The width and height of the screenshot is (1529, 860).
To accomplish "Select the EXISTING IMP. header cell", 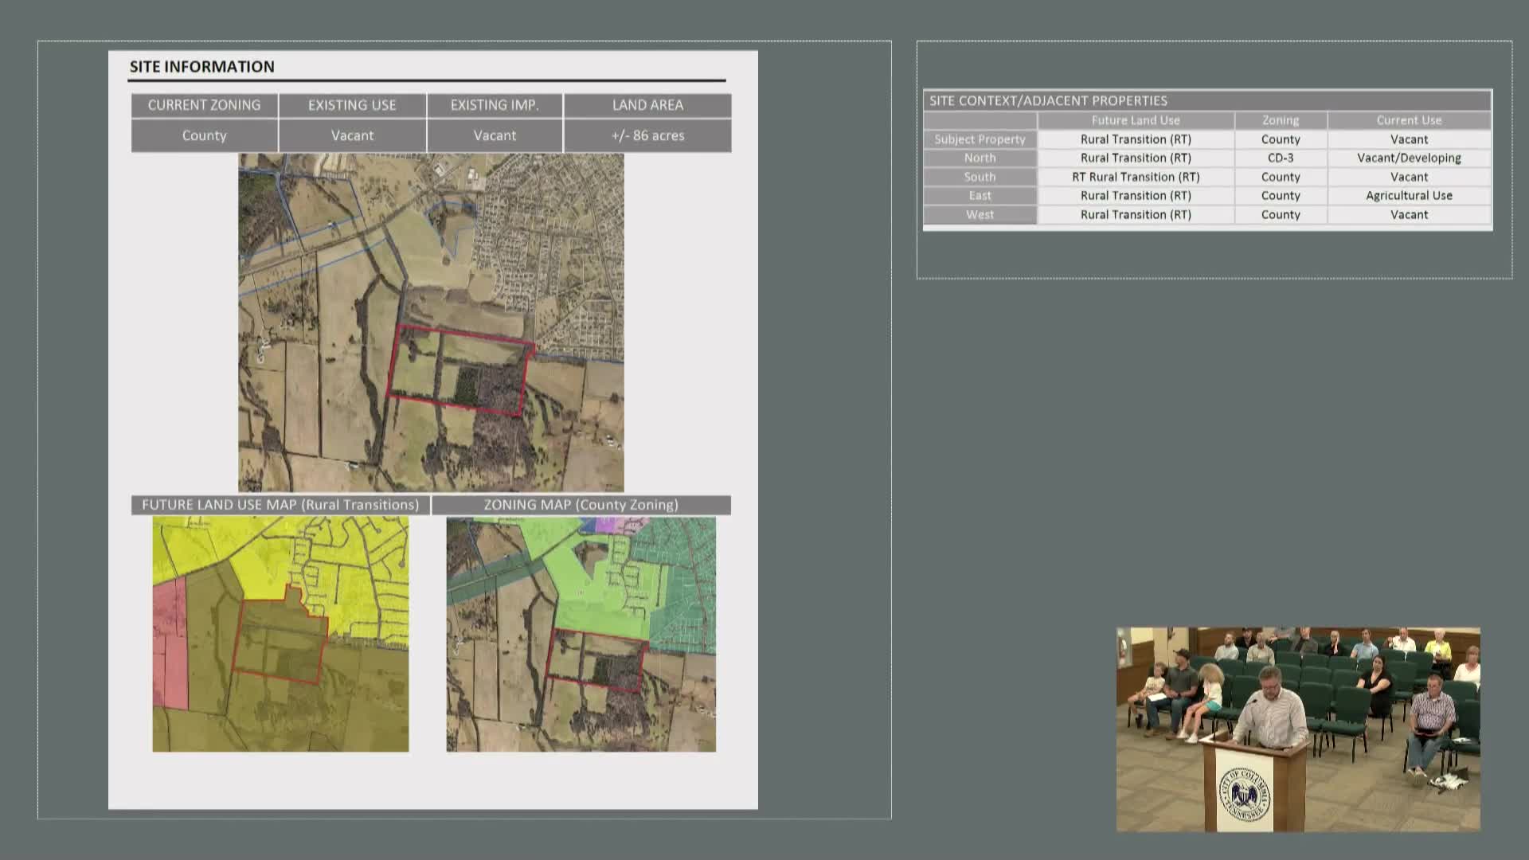I will click(x=495, y=105).
